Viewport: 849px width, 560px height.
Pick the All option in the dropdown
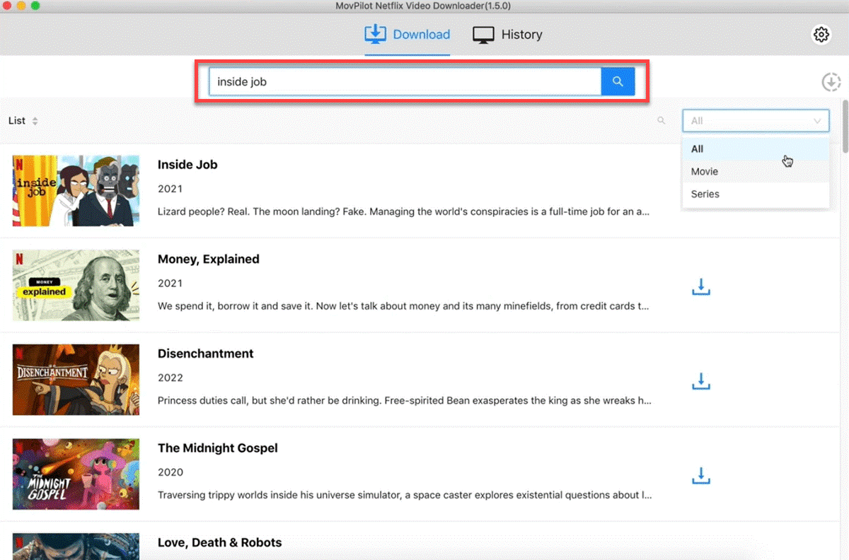point(698,149)
